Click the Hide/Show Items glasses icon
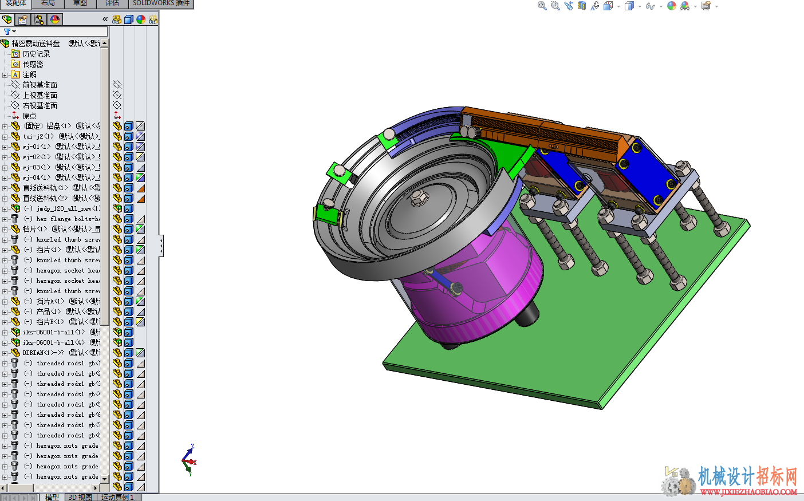 point(649,6)
